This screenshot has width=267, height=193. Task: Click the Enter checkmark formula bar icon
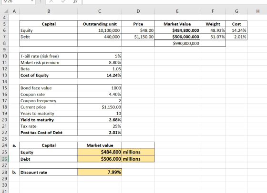tap(63, 1)
